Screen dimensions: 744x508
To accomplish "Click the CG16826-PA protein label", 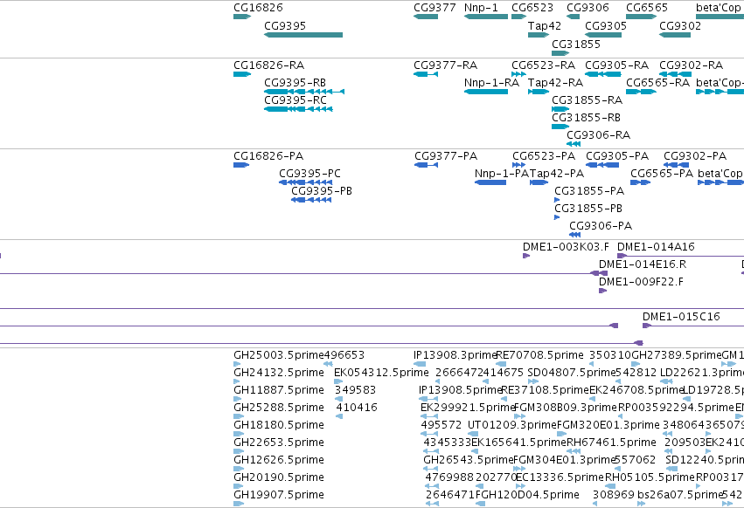I will click(268, 156).
